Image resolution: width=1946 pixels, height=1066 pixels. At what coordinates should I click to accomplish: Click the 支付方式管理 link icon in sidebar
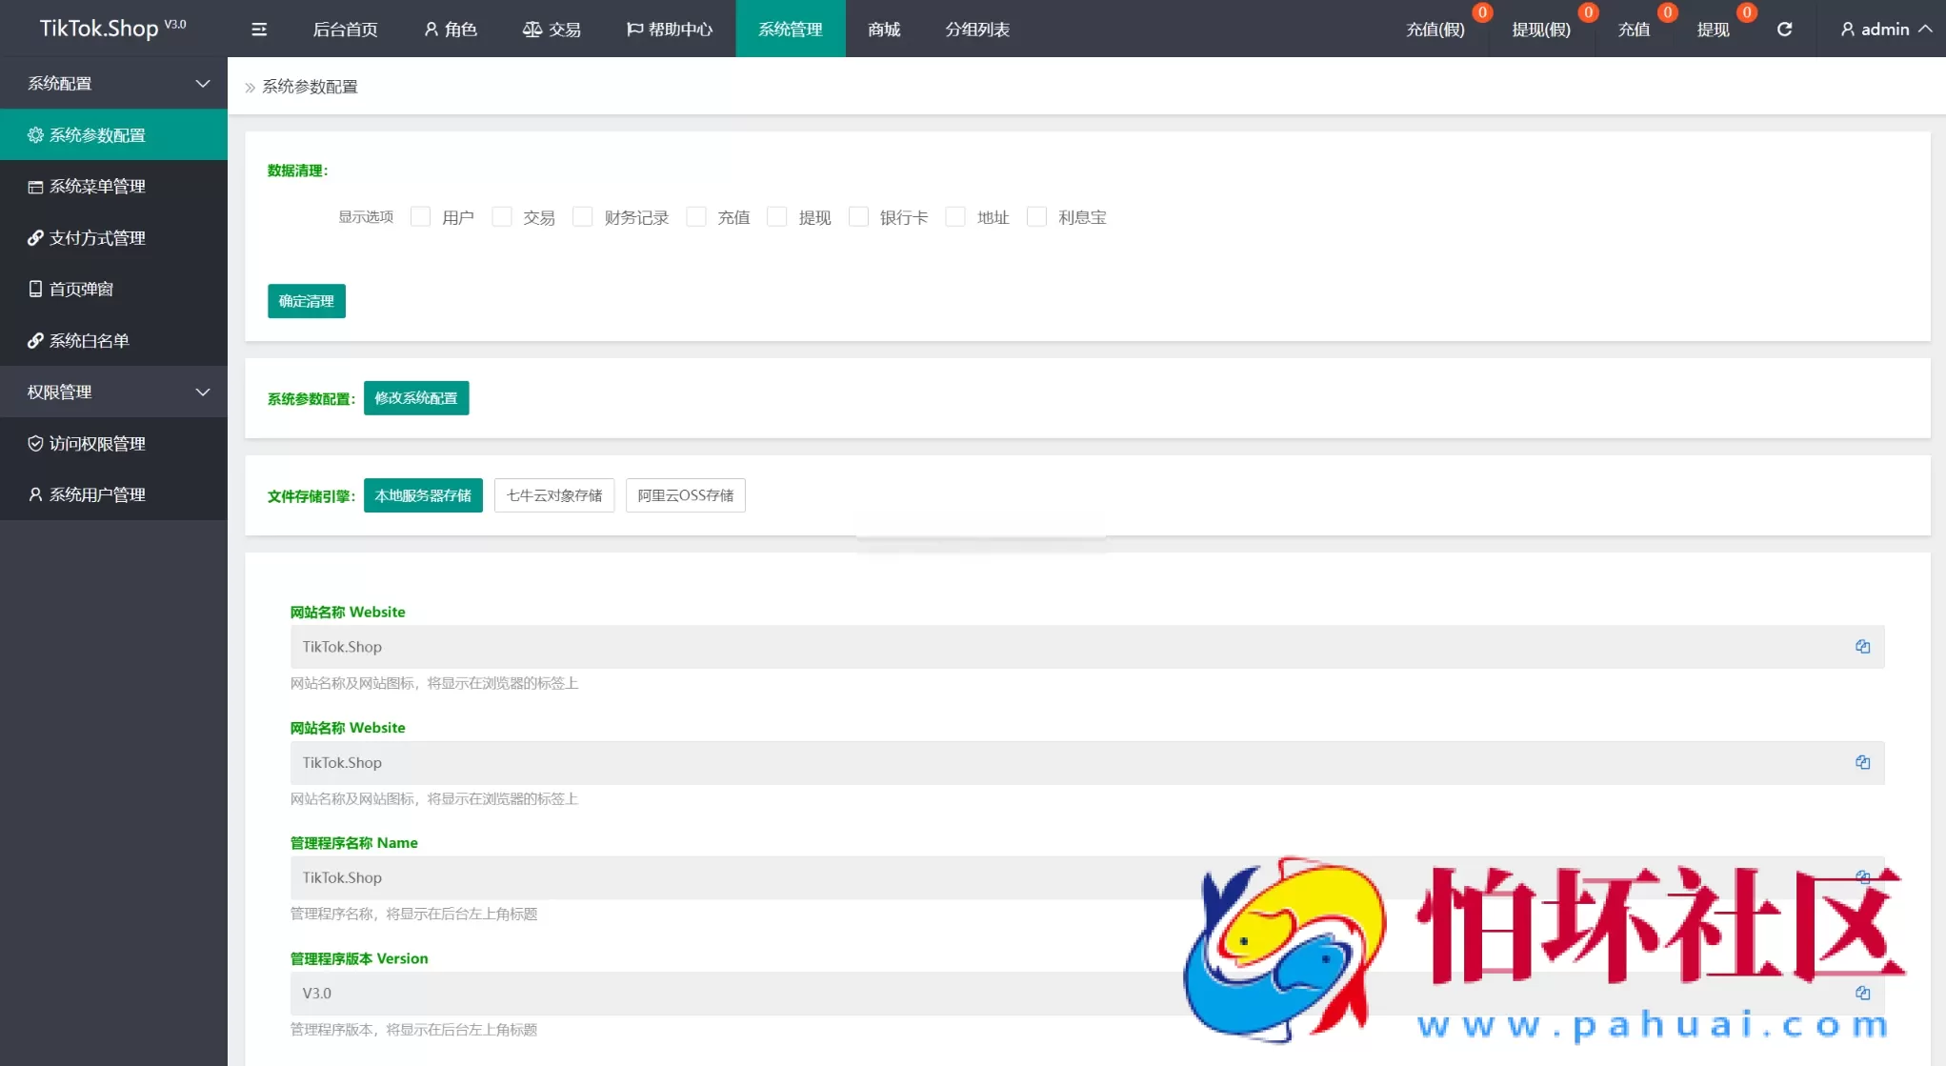[35, 237]
